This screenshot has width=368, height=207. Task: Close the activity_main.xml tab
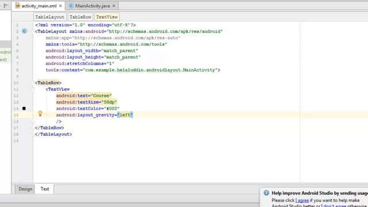(60, 6)
